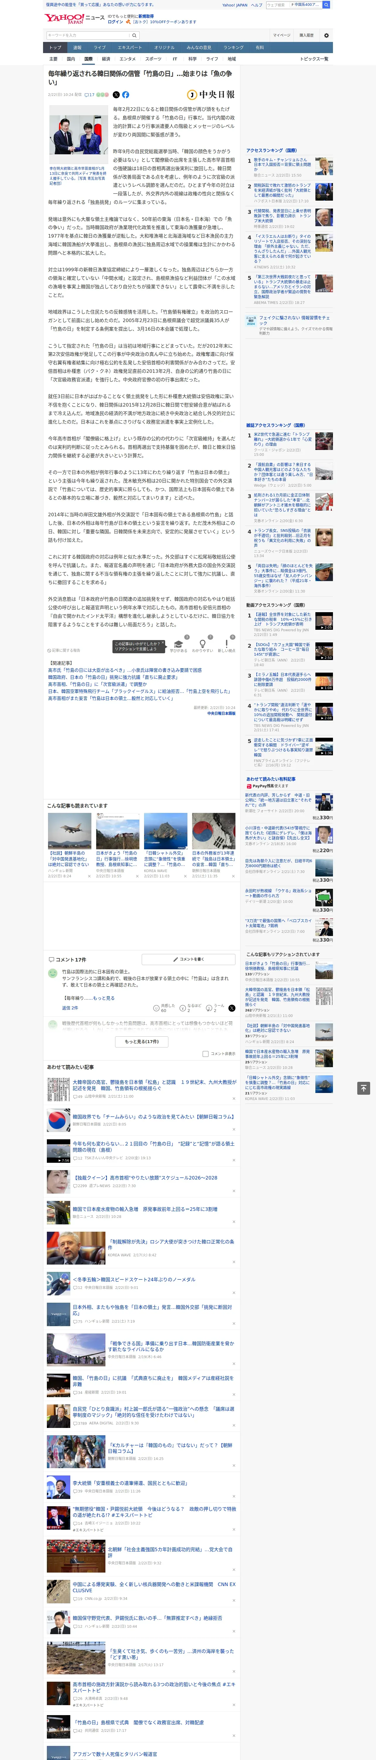
Task: Click the blue search button in the Yahoo web search box
Action: point(326,5)
